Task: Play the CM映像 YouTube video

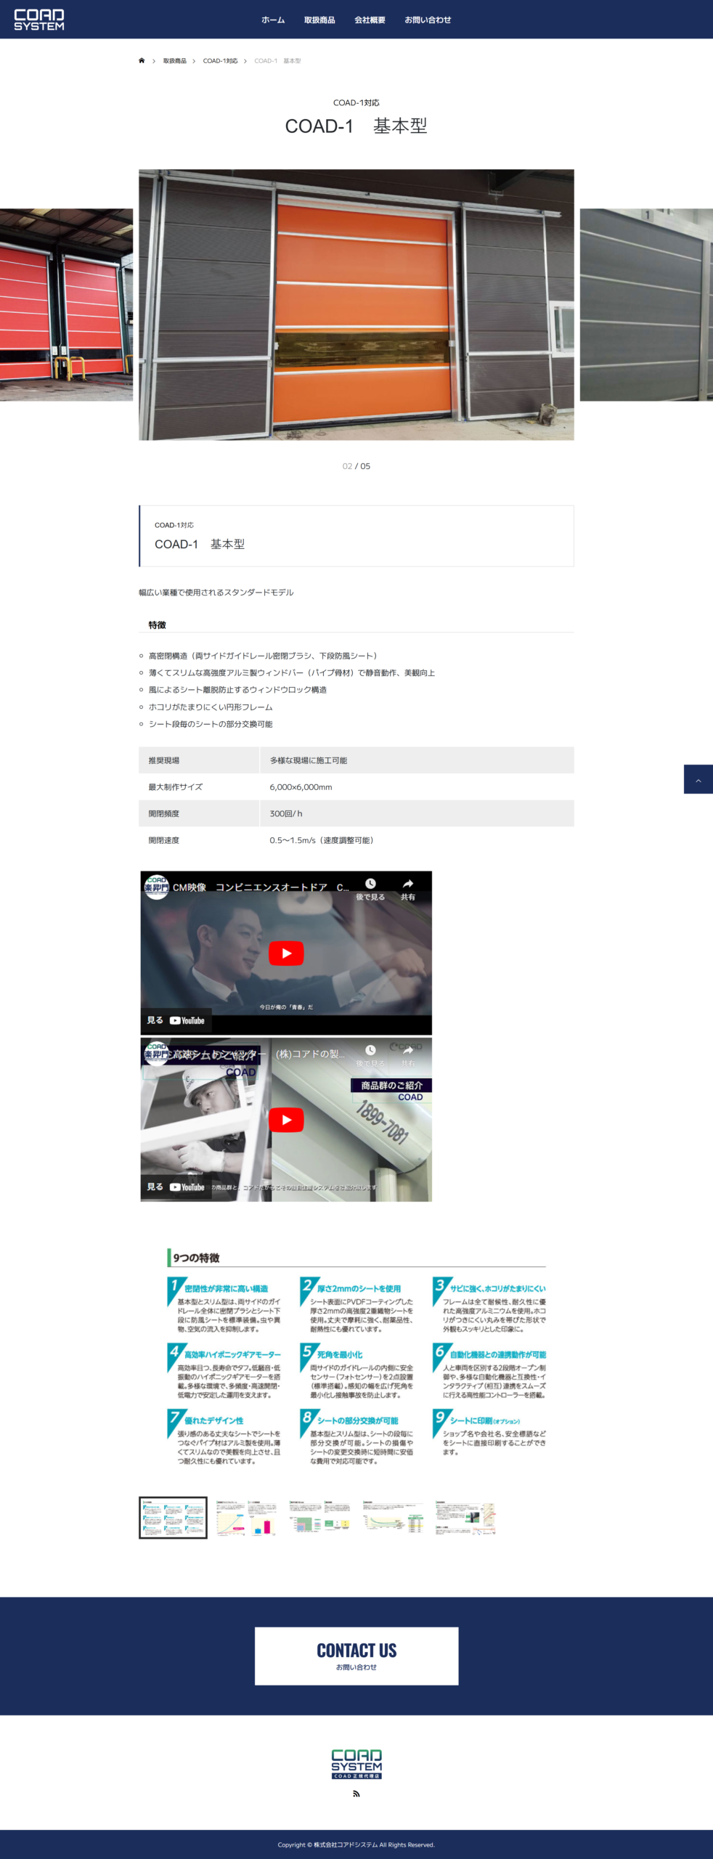Action: [x=286, y=953]
